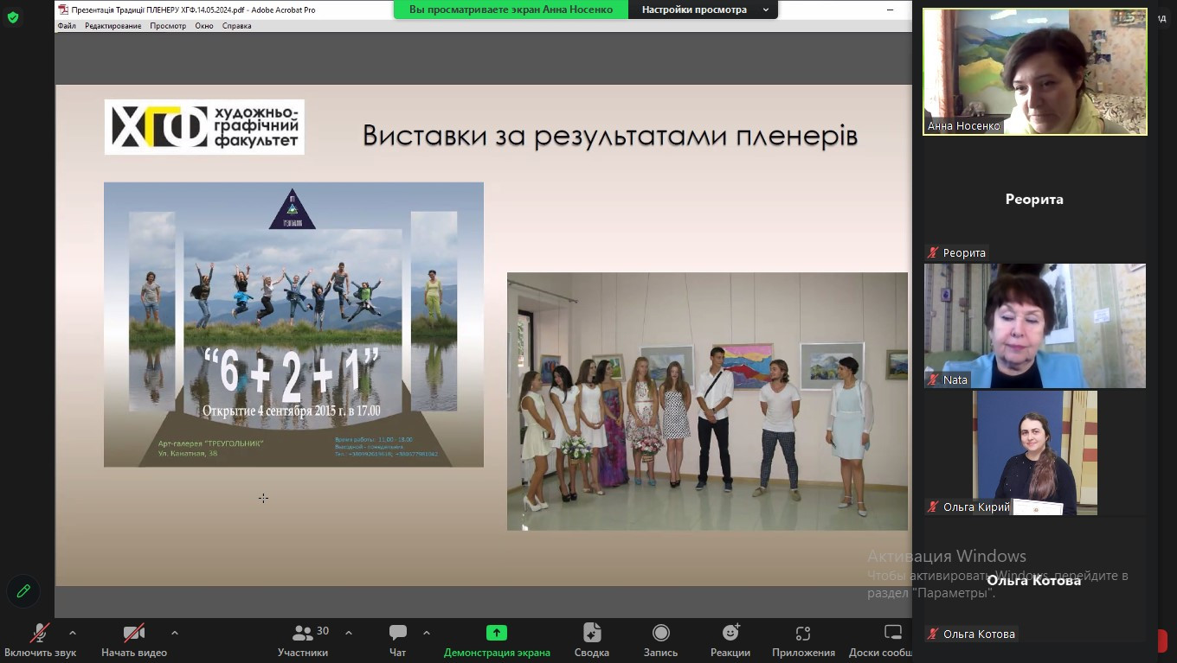The height and width of the screenshot is (663, 1177).
Task: Open the Просмотр menu in Acrobat
Action: point(168,26)
